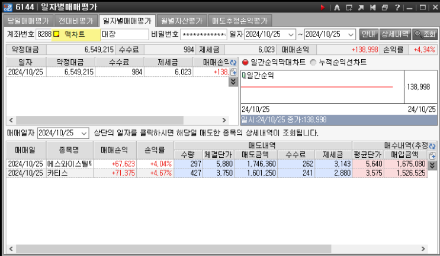Click the +67,623 profit cell

click(115, 164)
